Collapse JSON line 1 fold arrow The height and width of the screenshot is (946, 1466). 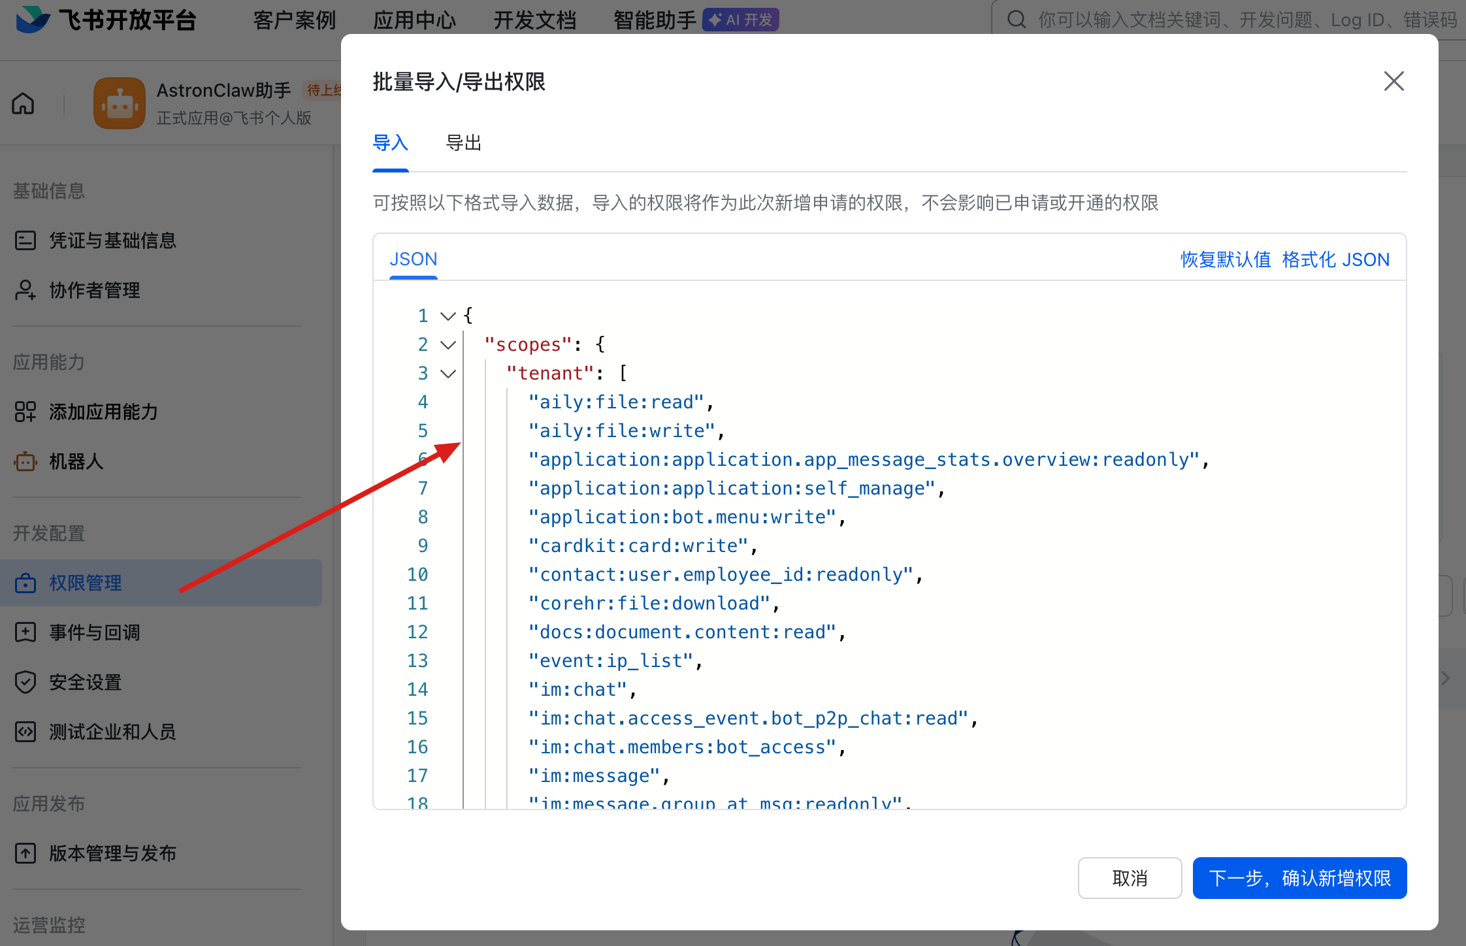click(x=448, y=316)
